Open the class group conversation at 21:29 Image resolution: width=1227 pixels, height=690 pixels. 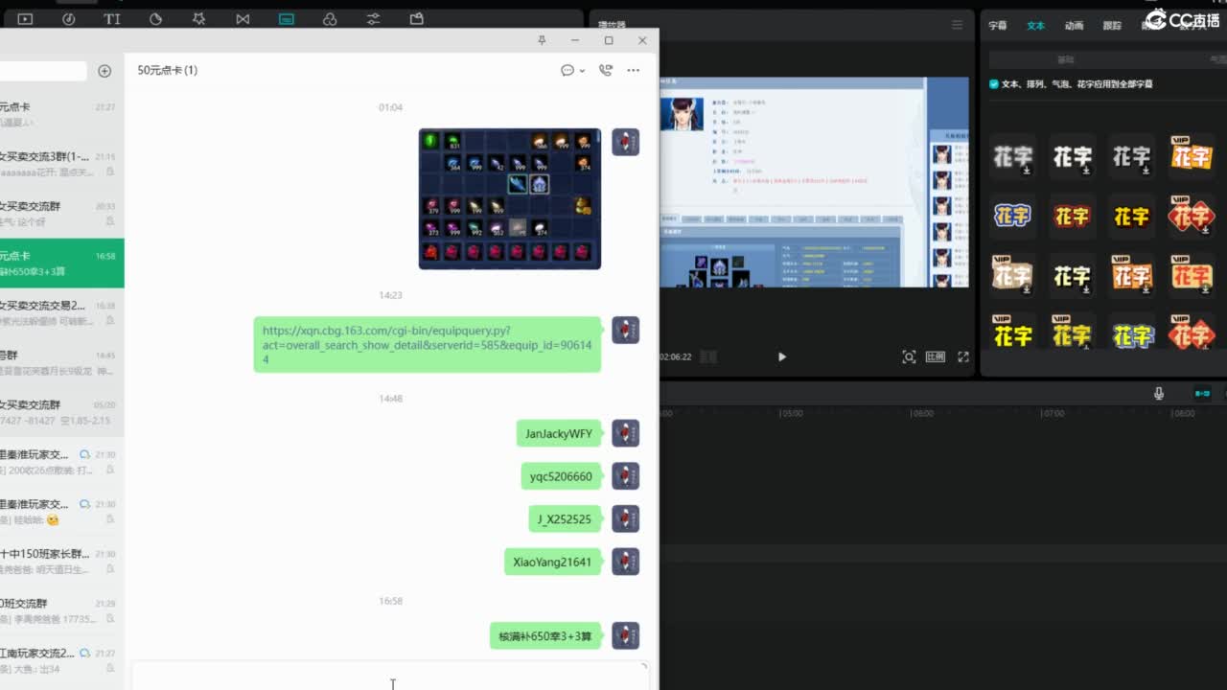(x=61, y=611)
